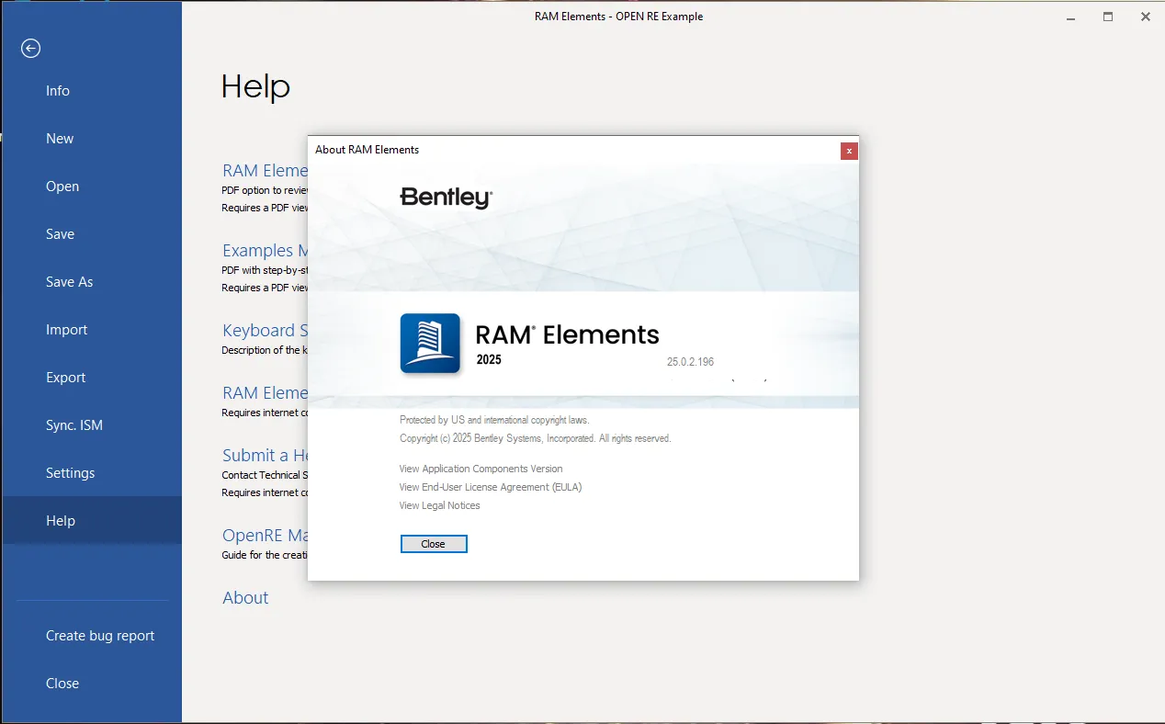
Task: Open View End-User License Agreement link
Action: 491,487
